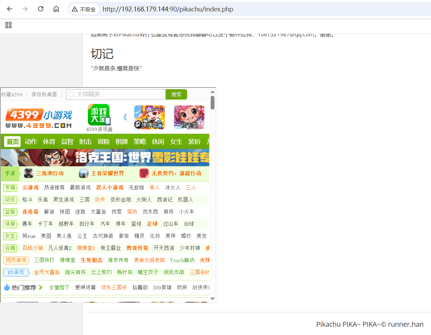Image resolution: width=431 pixels, height=335 pixels.
Task: Click the 合辑 category tag
Action: (10, 248)
